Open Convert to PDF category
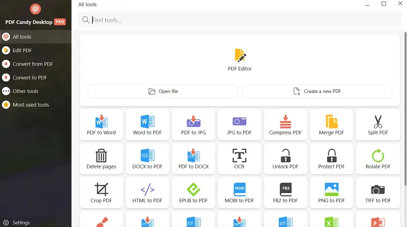The height and width of the screenshot is (227, 407). pyautogui.click(x=36, y=78)
